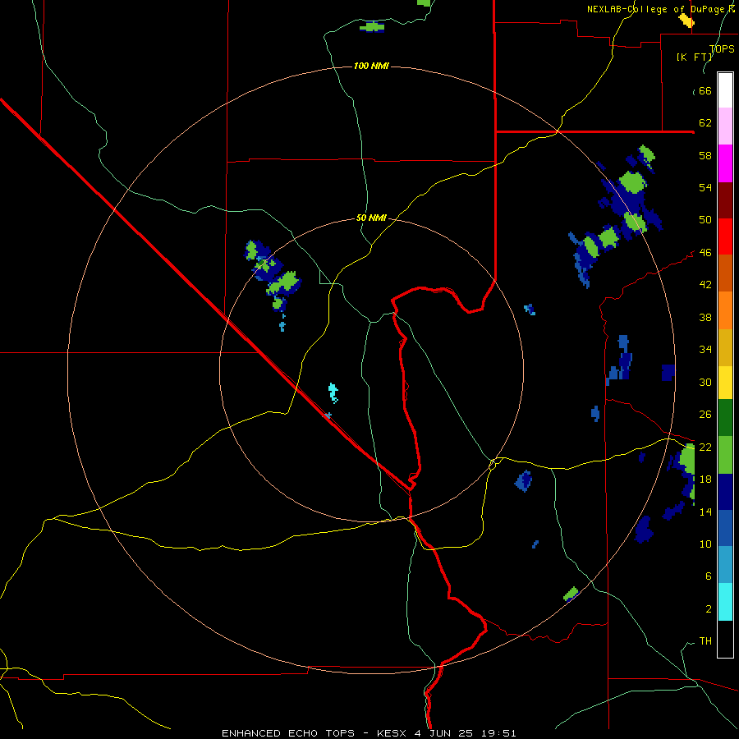Click the green echo above the 100 NMI label
Viewport: 739px width, 739px height.
(x=372, y=27)
